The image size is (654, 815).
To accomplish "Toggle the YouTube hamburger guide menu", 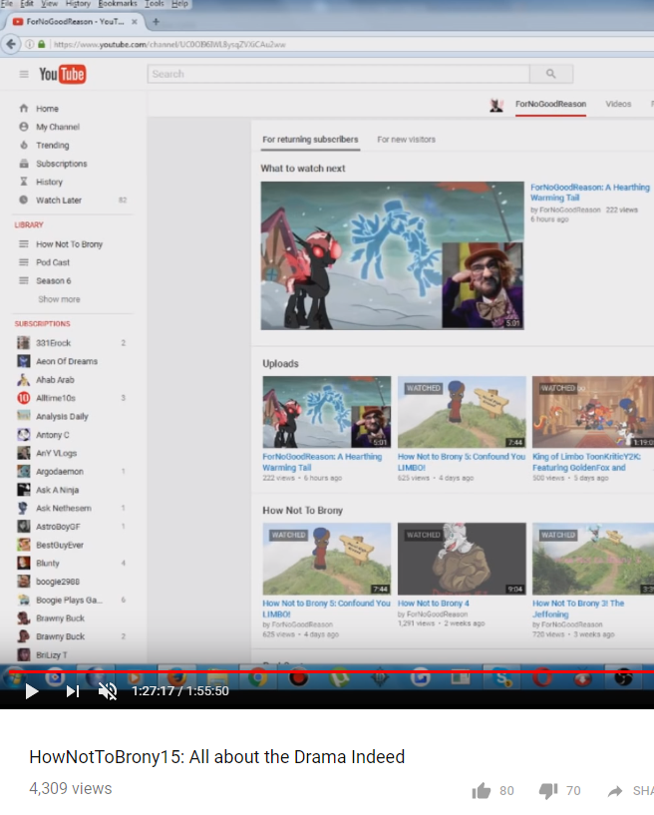I will (x=24, y=75).
